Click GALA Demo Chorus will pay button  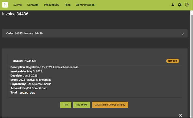pyautogui.click(x=110, y=105)
